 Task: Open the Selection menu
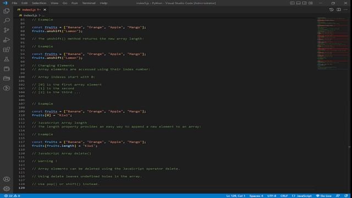point(39,3)
